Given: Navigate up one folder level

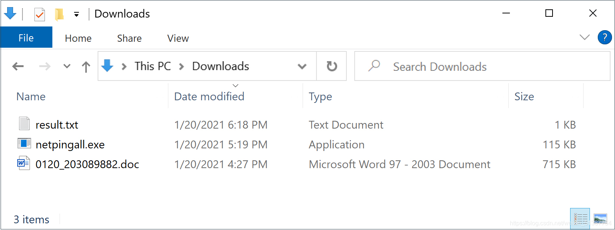Looking at the screenshot, I should coord(86,67).
